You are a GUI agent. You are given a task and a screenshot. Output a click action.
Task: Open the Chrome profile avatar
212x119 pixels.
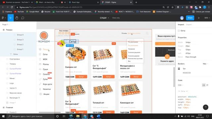point(205,7)
